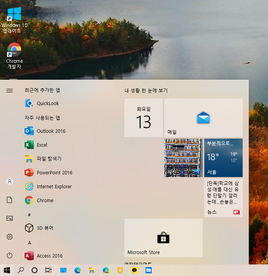Viewport: 268px width, 276px height.
Task: Open the 서울 weather tile
Action: (x=223, y=158)
